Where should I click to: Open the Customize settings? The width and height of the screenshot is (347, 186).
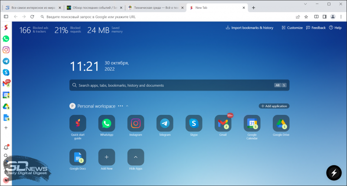pos(292,28)
